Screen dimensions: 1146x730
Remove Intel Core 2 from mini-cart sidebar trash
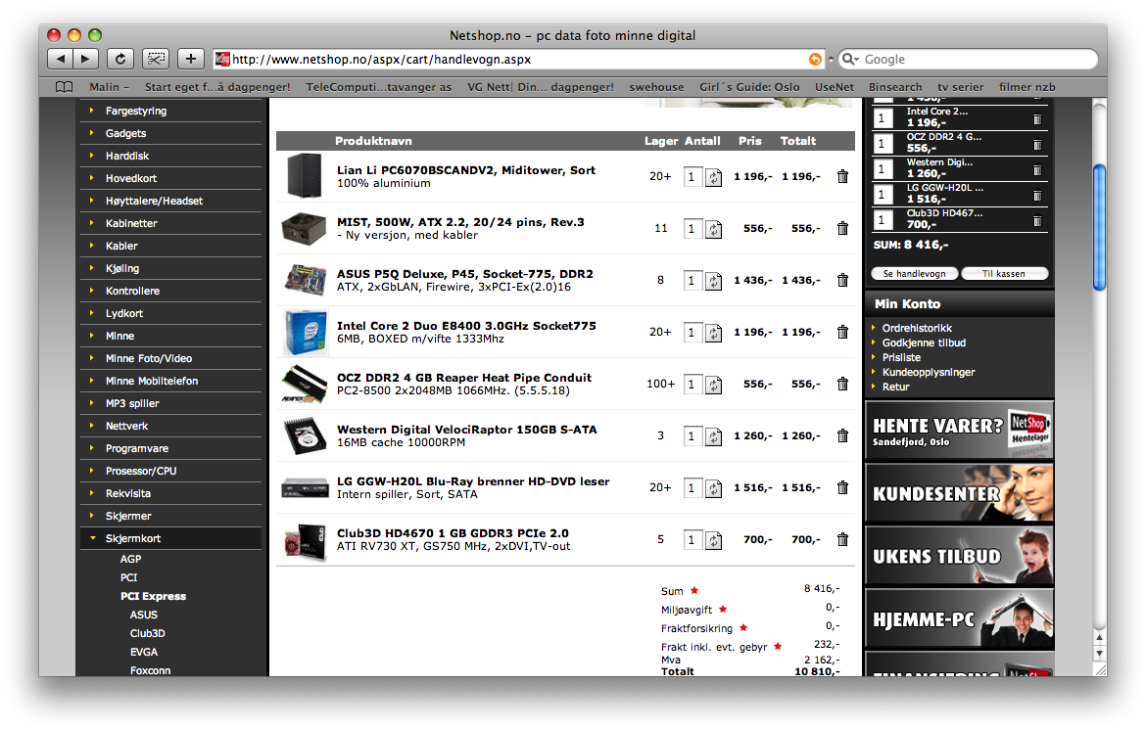[1037, 119]
